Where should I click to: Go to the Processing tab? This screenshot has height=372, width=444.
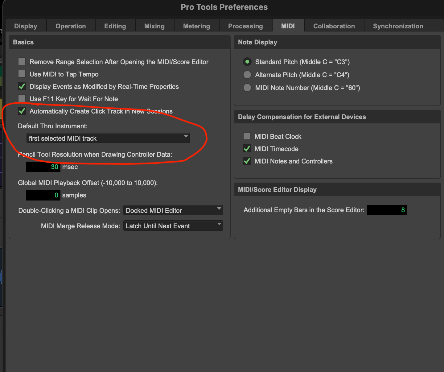pos(245,26)
